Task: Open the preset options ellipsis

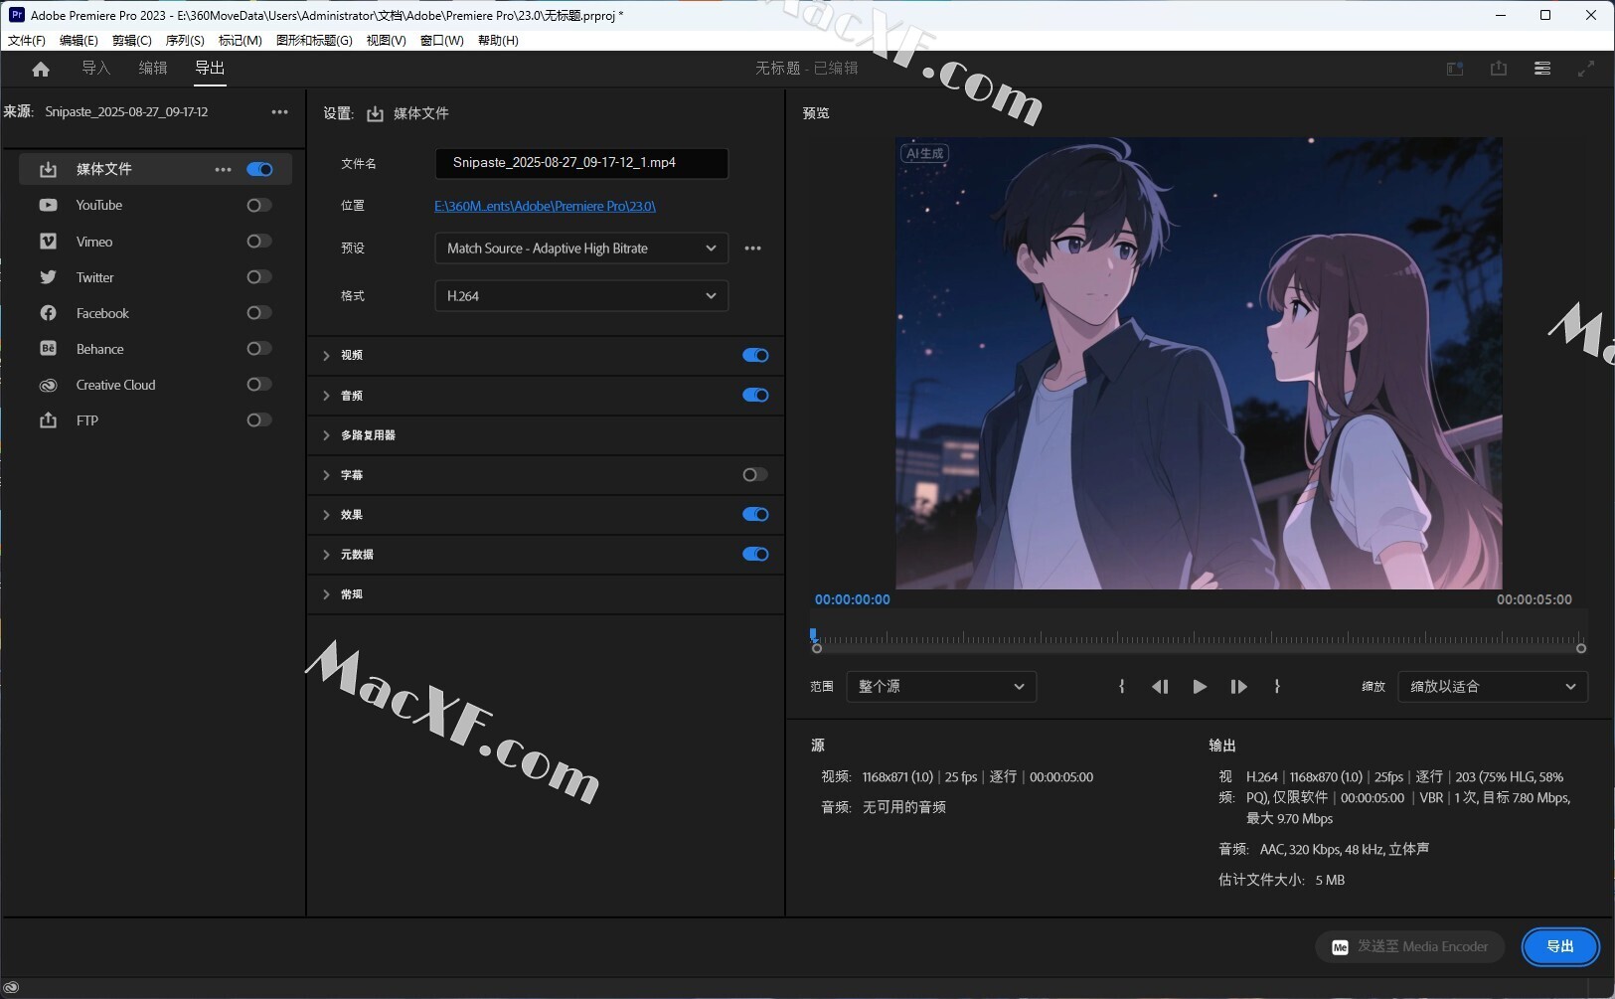Action: [x=753, y=249]
